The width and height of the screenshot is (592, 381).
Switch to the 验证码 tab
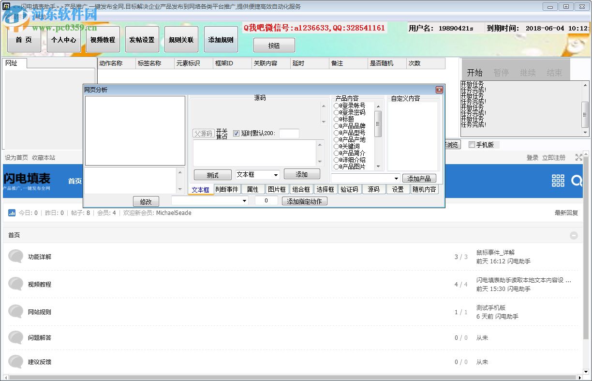click(349, 189)
